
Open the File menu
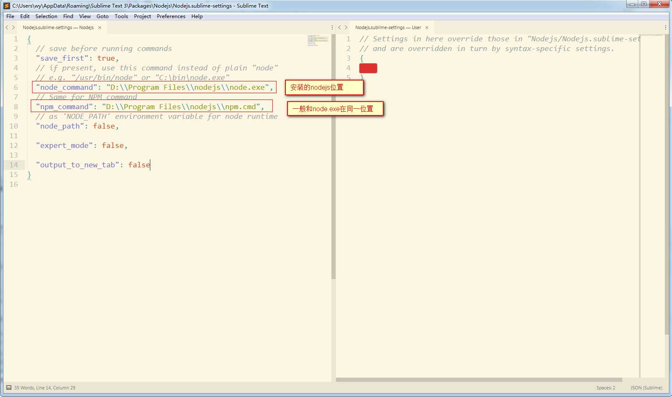pos(10,16)
